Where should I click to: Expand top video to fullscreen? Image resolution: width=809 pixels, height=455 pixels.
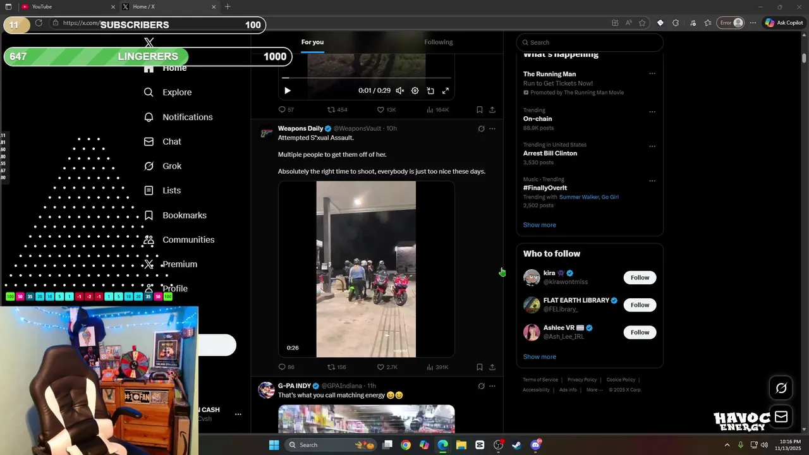tap(446, 91)
